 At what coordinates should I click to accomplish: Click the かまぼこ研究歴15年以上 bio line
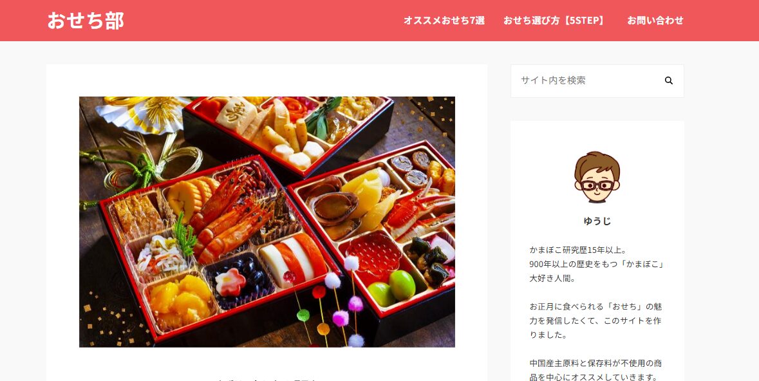[579, 250]
